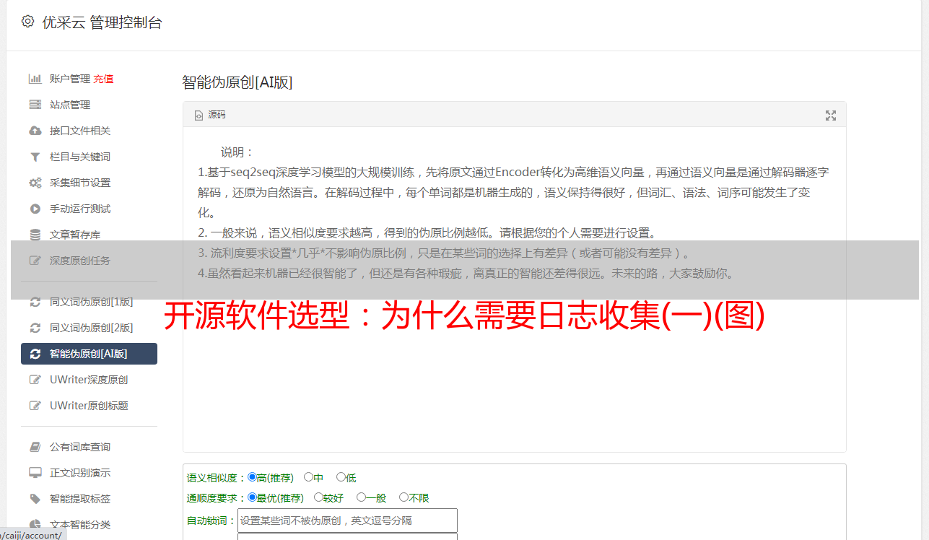Click the funnel icon for 栏目与关键词
Image resolution: width=929 pixels, height=540 pixels.
[35, 157]
